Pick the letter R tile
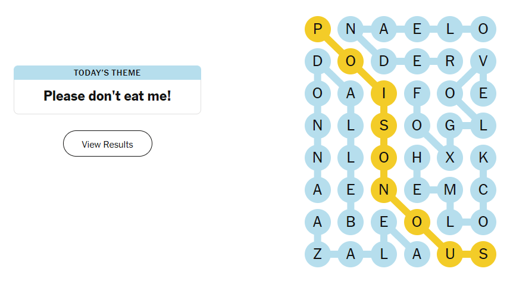 pyautogui.click(x=450, y=61)
